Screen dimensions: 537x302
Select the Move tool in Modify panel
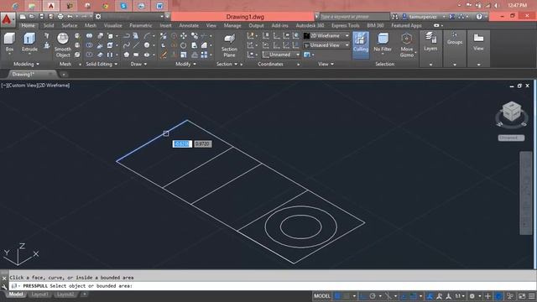(x=184, y=35)
